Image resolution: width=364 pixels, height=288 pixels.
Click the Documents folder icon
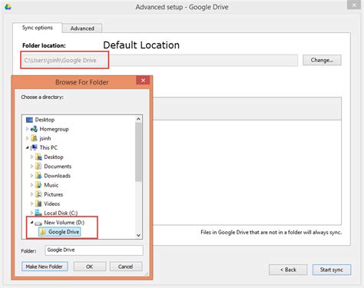[38, 167]
